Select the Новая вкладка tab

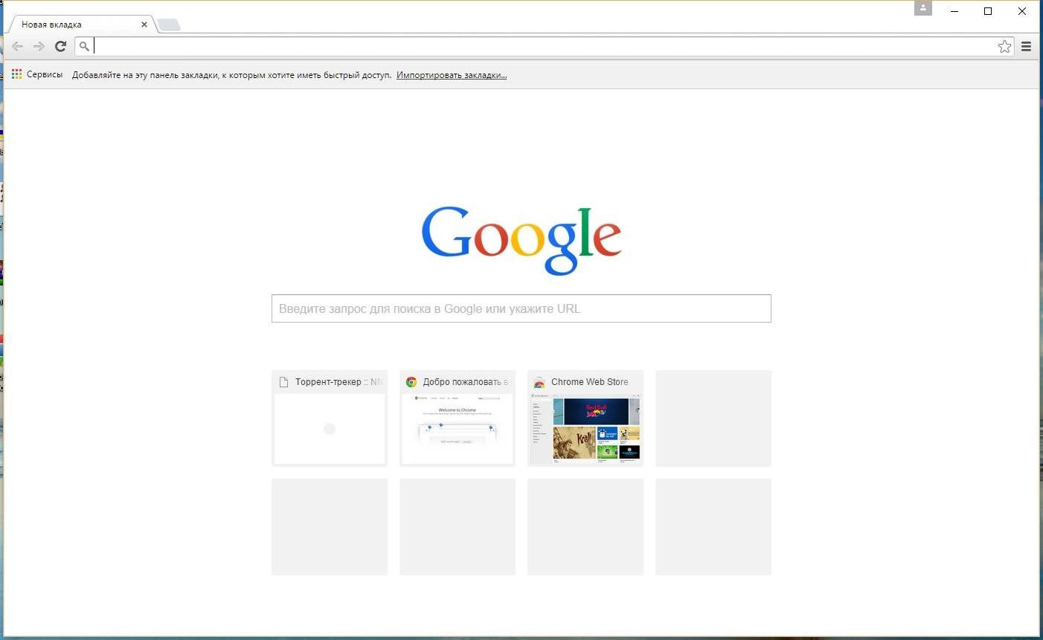point(80,25)
